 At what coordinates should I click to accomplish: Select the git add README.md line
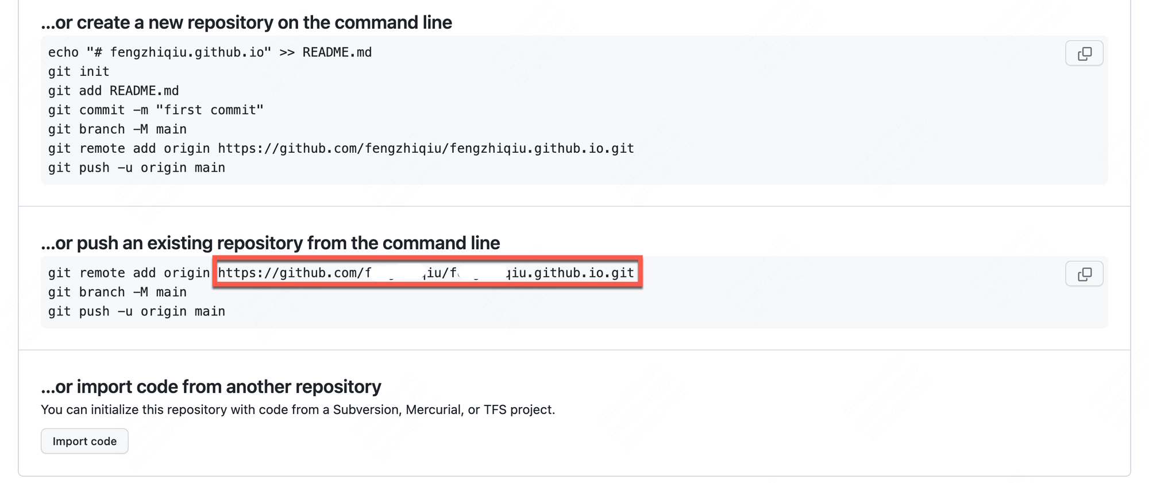pos(113,90)
